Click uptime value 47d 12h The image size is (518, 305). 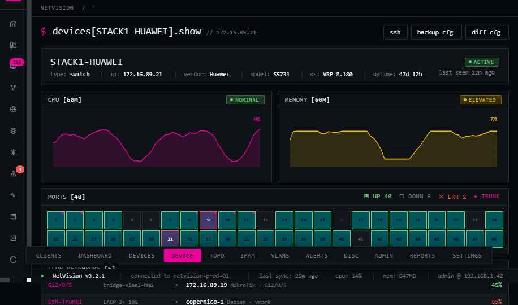tap(411, 74)
